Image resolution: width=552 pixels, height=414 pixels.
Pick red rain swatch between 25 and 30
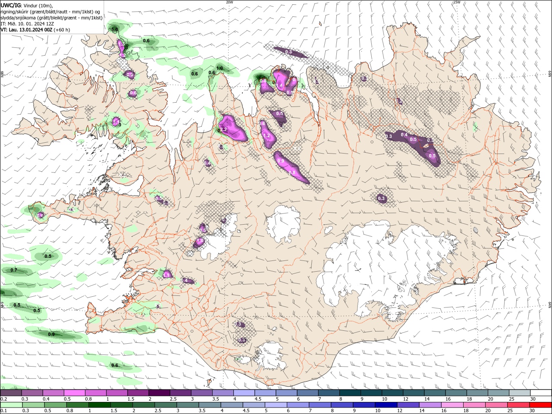[x=517, y=405]
